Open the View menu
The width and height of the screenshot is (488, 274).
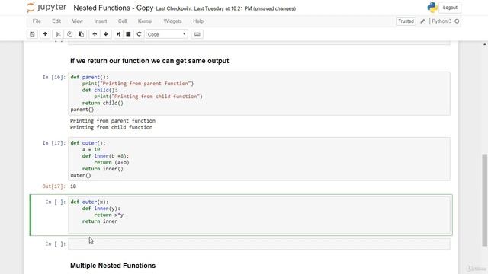coord(77,21)
